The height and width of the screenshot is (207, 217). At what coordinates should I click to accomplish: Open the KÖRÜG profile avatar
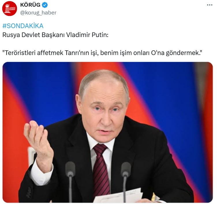(x=10, y=8)
